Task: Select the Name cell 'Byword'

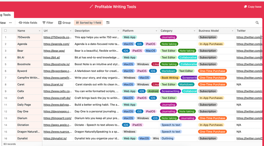Action: click(29, 71)
